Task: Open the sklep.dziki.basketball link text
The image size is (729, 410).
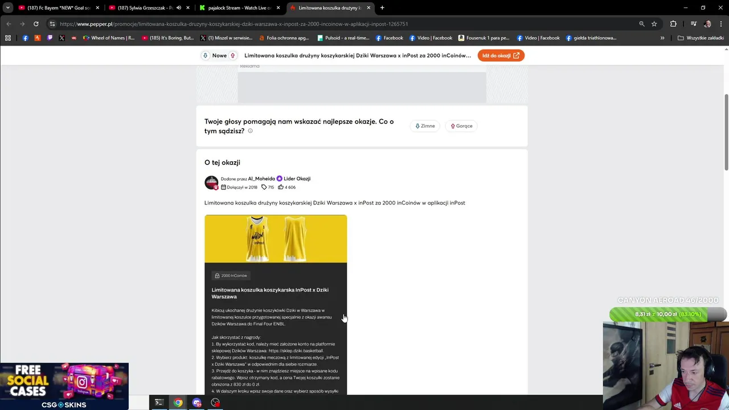Action: click(296, 351)
